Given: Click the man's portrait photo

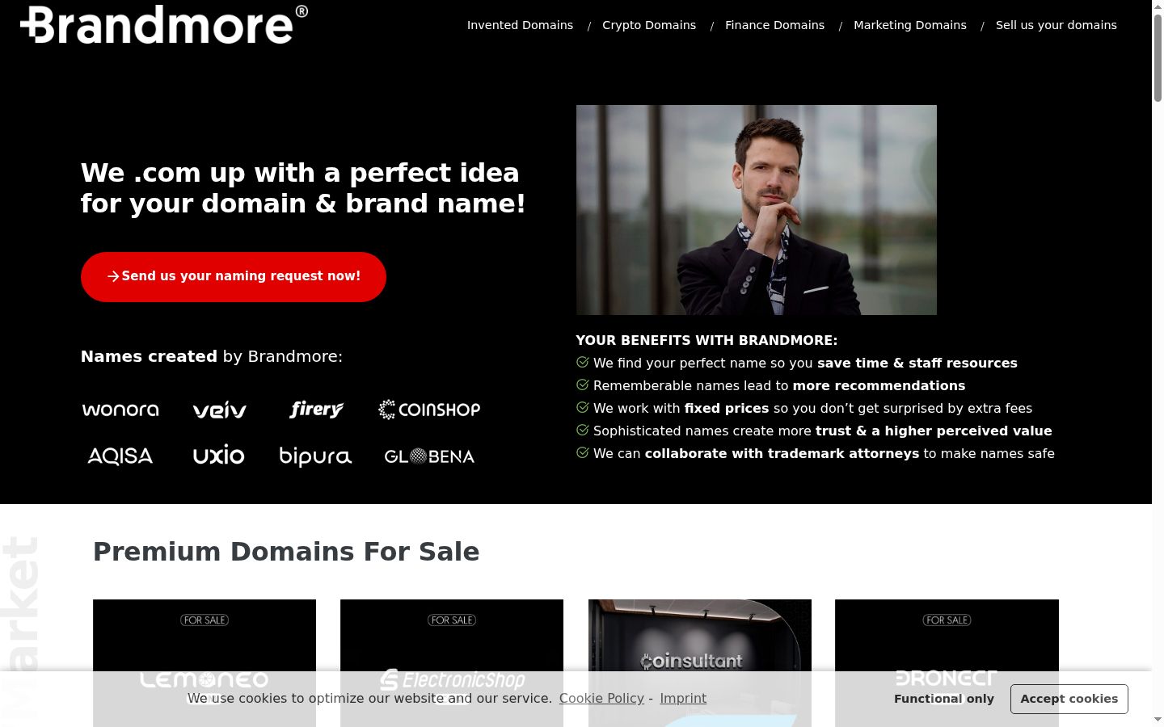Looking at the screenshot, I should tap(757, 210).
